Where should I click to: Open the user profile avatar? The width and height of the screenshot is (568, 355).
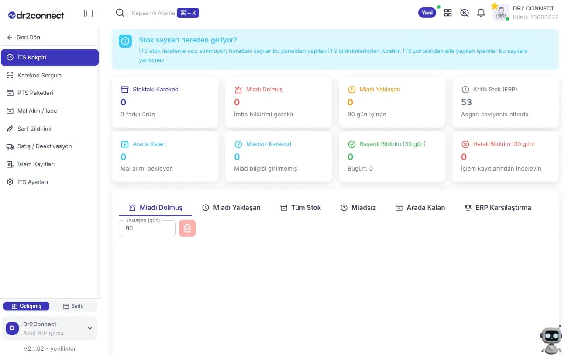[x=501, y=13]
